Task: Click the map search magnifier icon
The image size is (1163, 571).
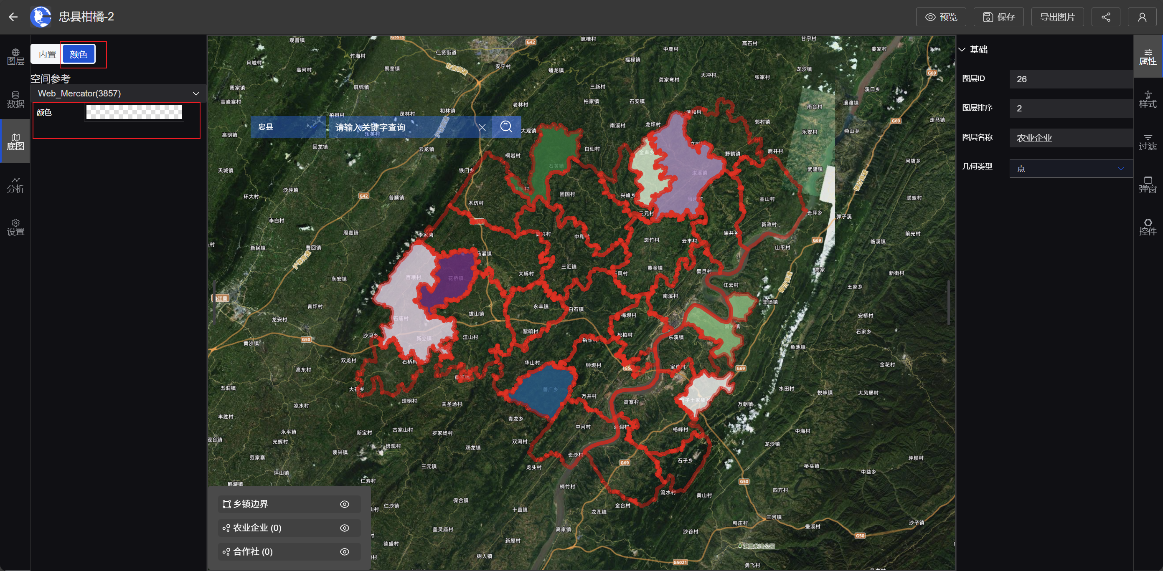Action: (x=505, y=127)
